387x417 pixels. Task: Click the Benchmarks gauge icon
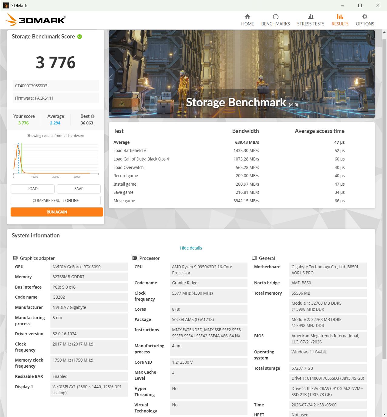click(x=275, y=16)
